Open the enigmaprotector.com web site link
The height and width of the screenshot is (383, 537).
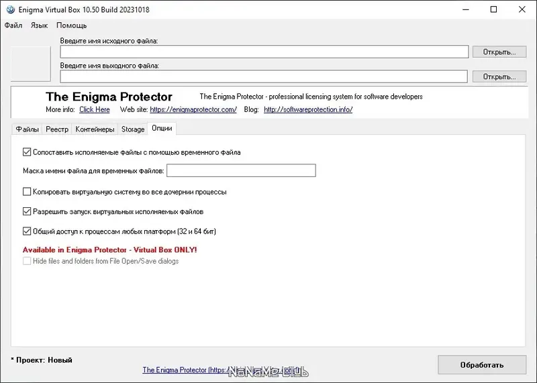(193, 109)
